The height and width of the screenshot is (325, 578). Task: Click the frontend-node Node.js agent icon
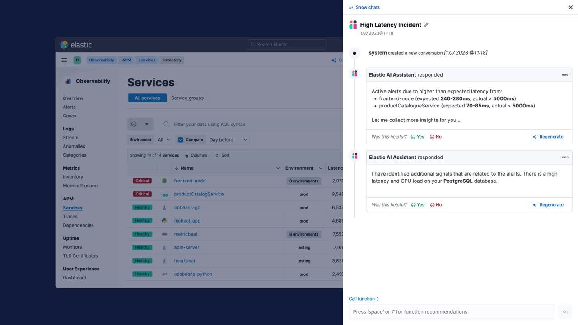point(164,181)
